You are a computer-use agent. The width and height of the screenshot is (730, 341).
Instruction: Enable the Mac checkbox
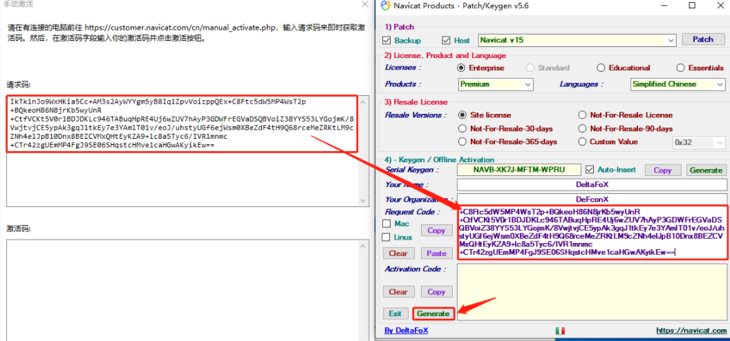[386, 224]
